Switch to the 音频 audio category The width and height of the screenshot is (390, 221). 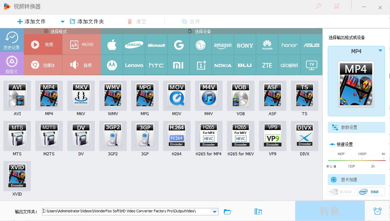(82, 65)
